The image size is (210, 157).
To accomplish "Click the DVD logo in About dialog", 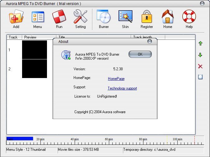I will 66,55.
